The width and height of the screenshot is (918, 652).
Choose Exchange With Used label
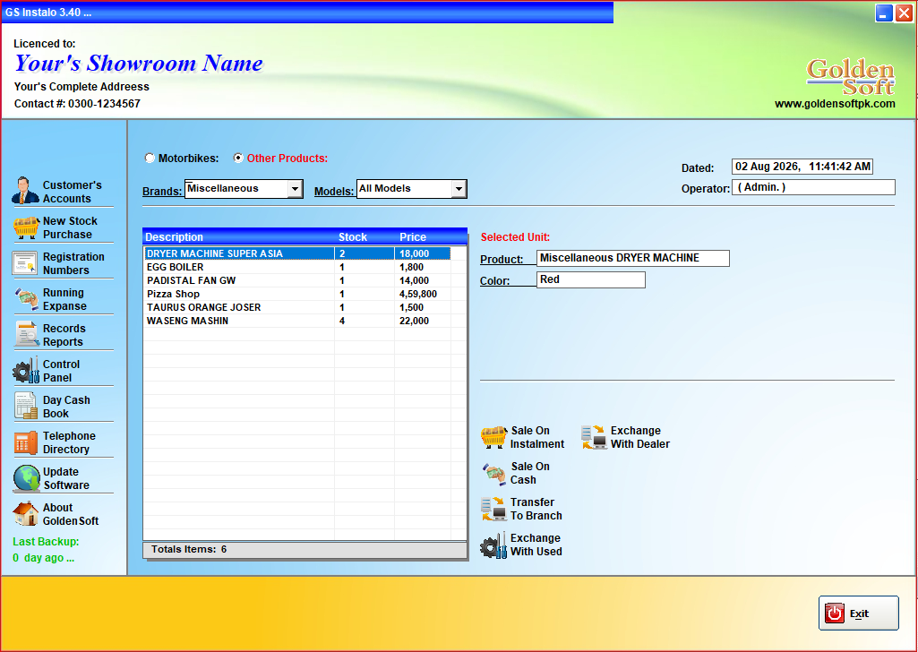click(536, 545)
